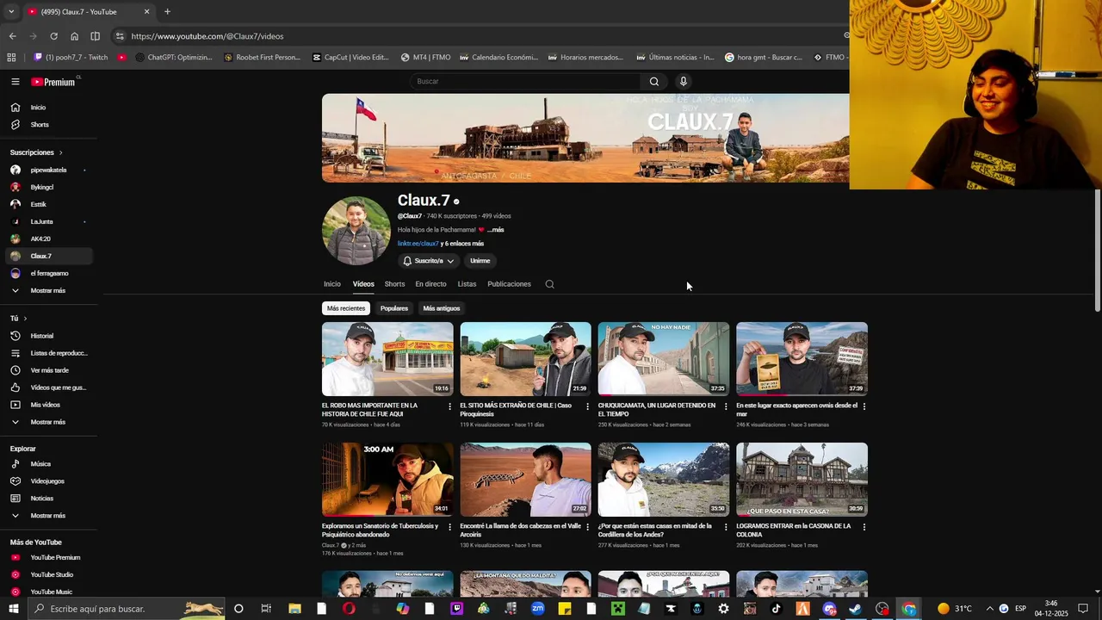This screenshot has height=620, width=1102.
Task: Switch to the Inicio channel tab
Action: (332, 284)
